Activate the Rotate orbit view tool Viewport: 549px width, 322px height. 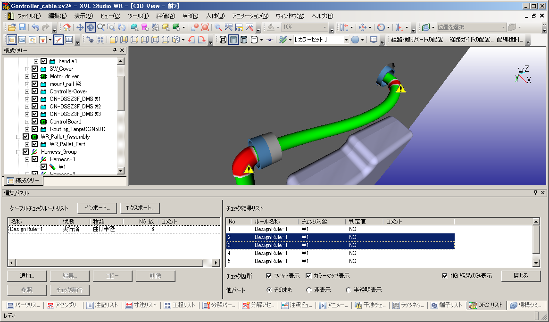91,27
